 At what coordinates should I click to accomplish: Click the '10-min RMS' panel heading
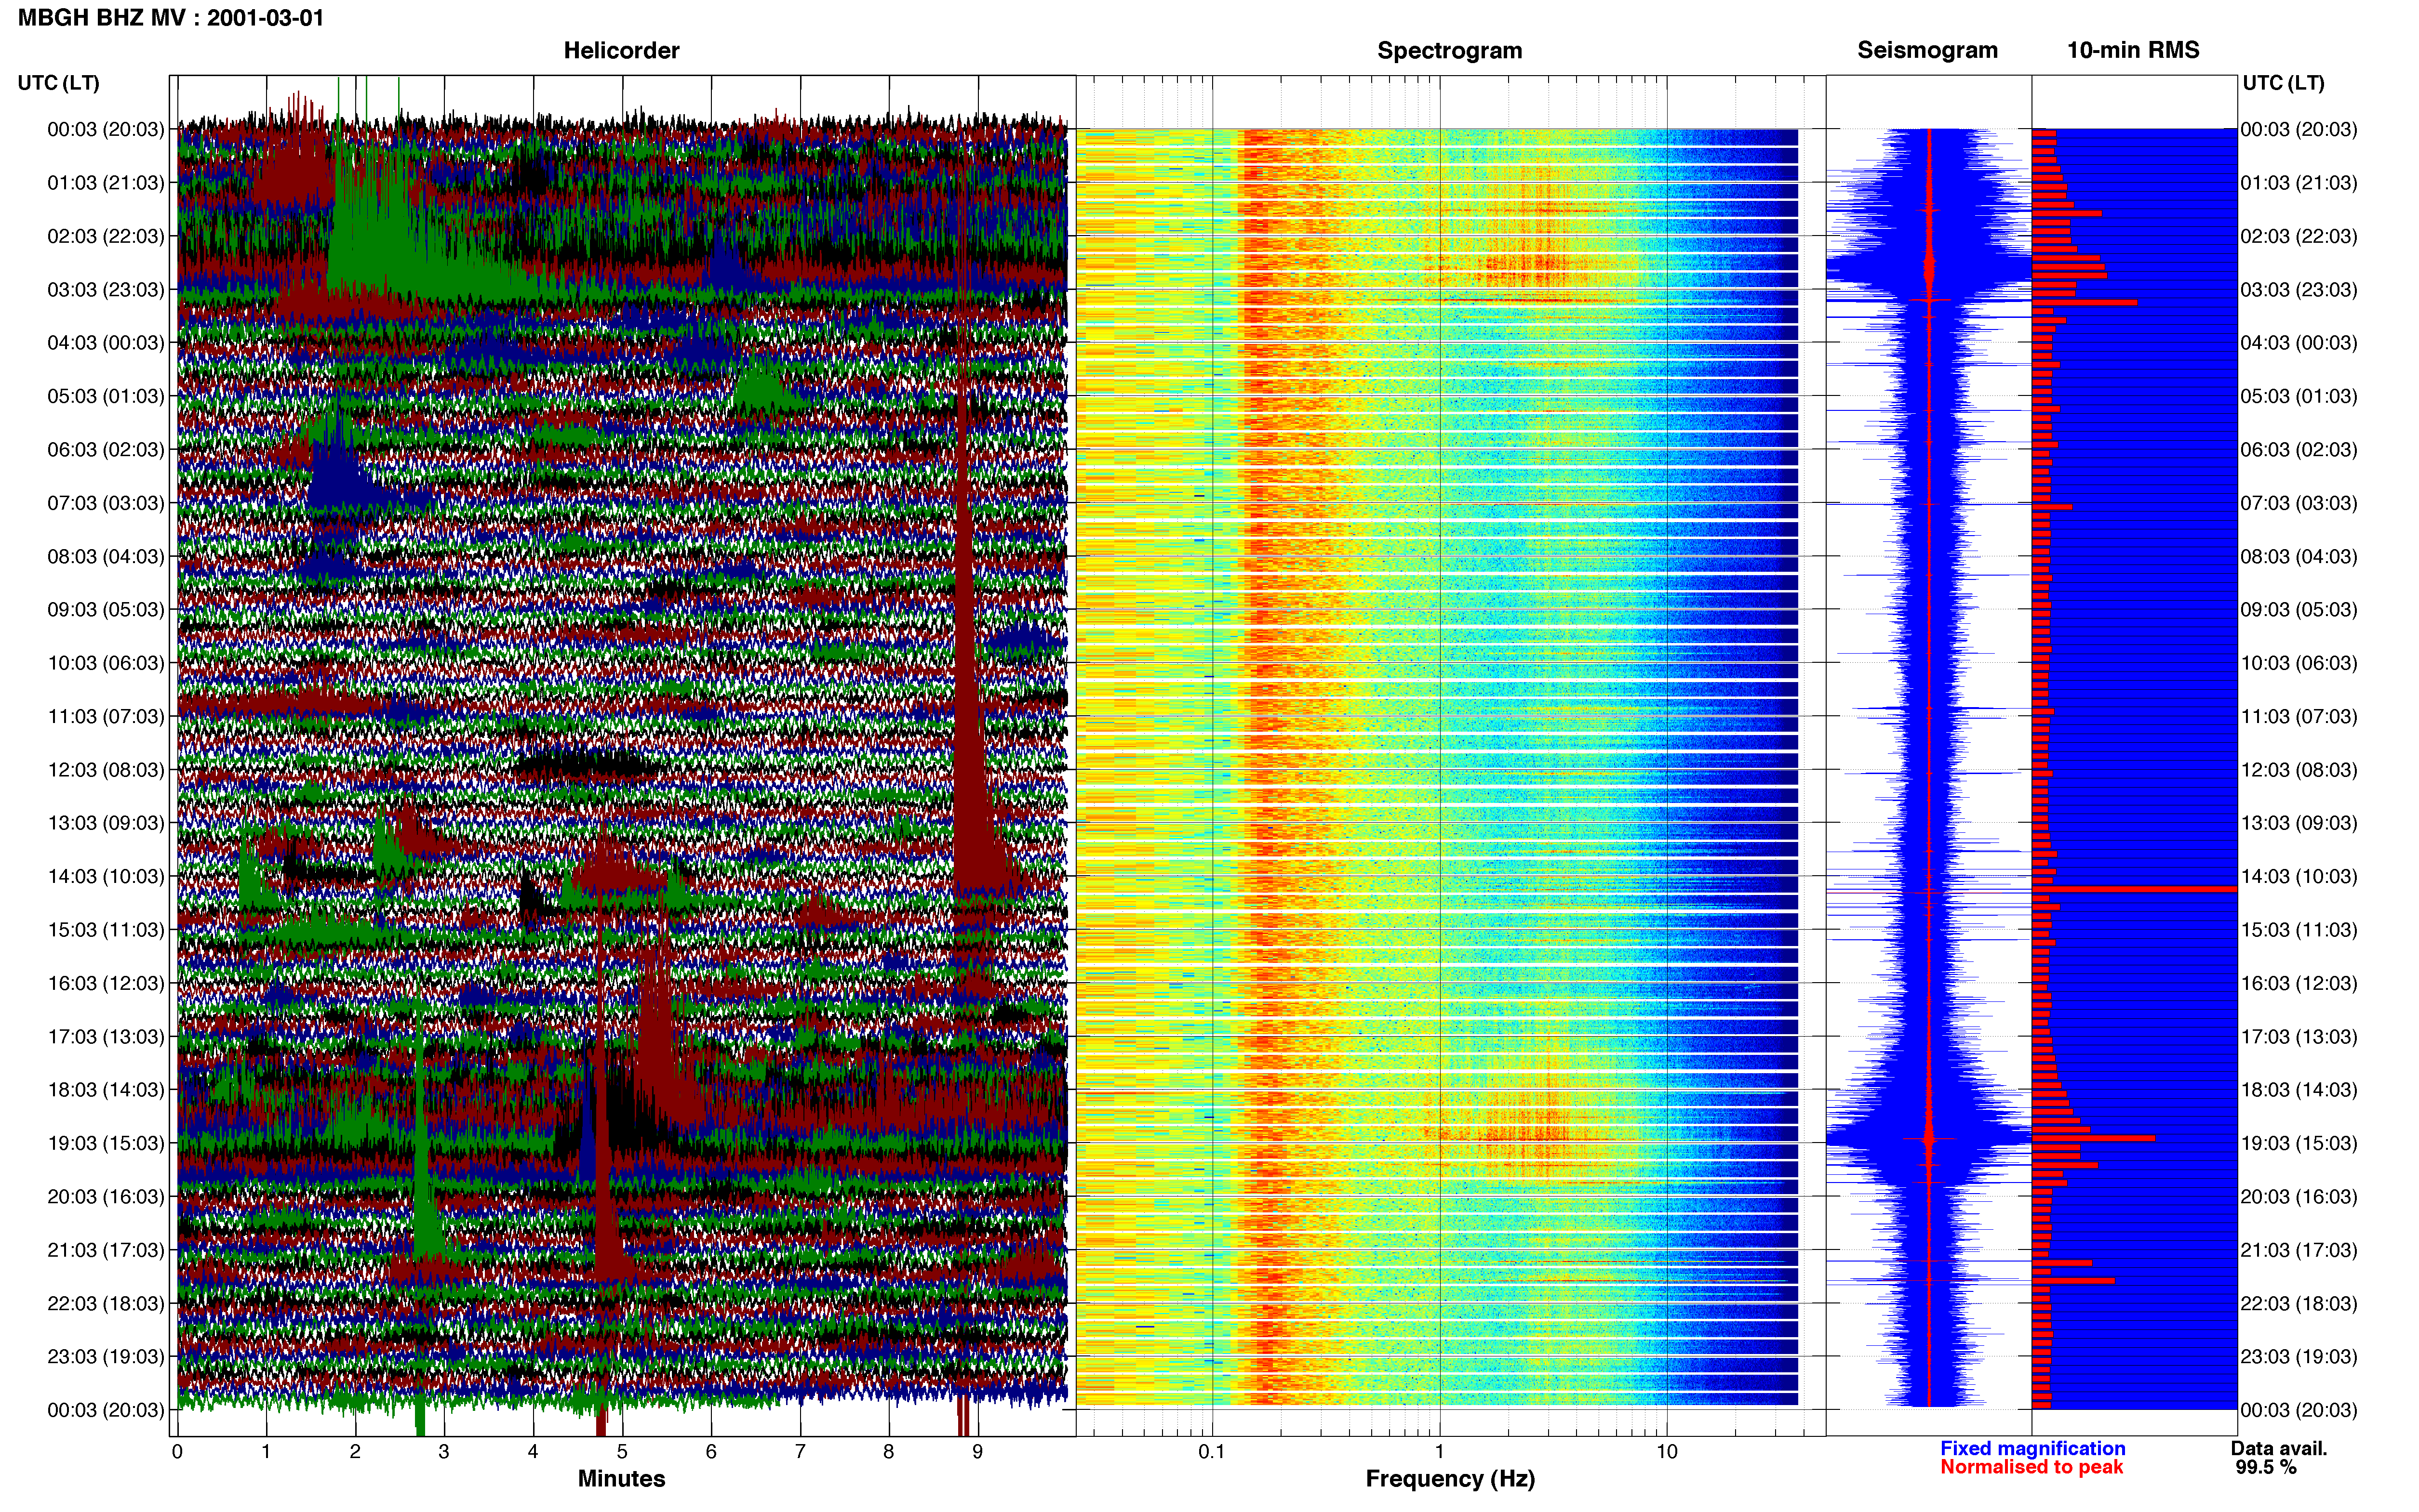[x=2133, y=50]
